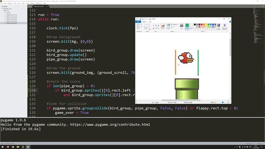Open the Sublime Text Selection menu
Screen dimensions: 265x149
click(x=10, y=3)
